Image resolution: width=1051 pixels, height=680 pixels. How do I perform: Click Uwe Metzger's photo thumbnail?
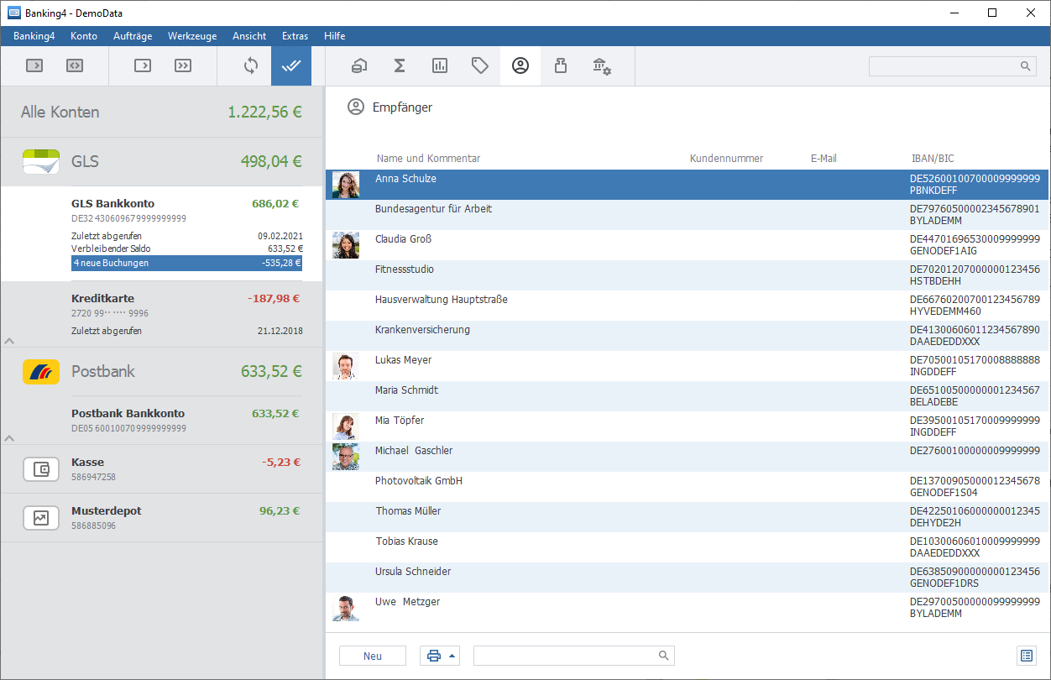346,608
